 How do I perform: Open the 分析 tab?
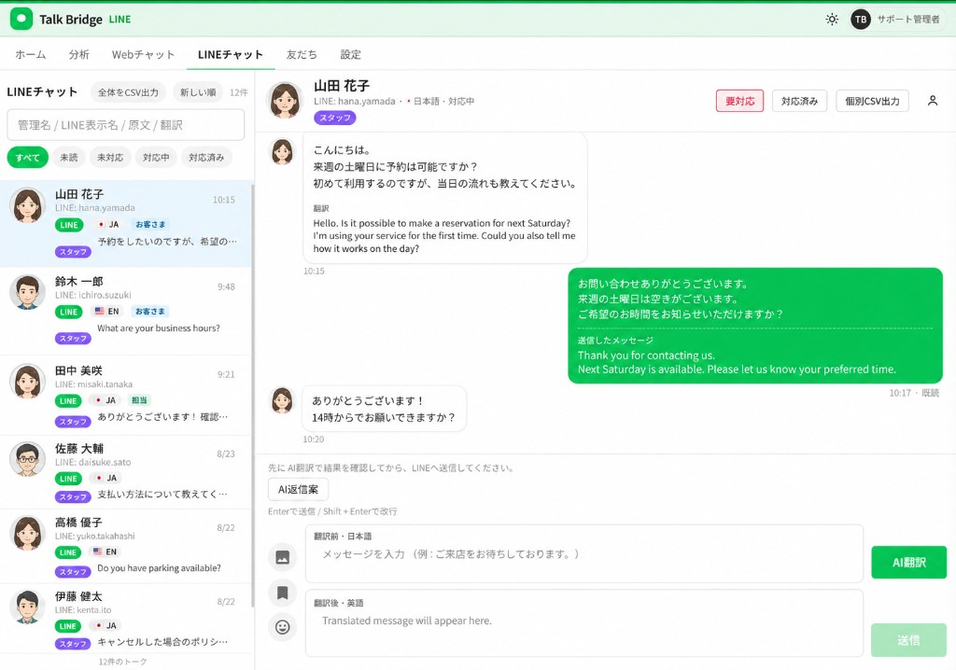pos(78,54)
